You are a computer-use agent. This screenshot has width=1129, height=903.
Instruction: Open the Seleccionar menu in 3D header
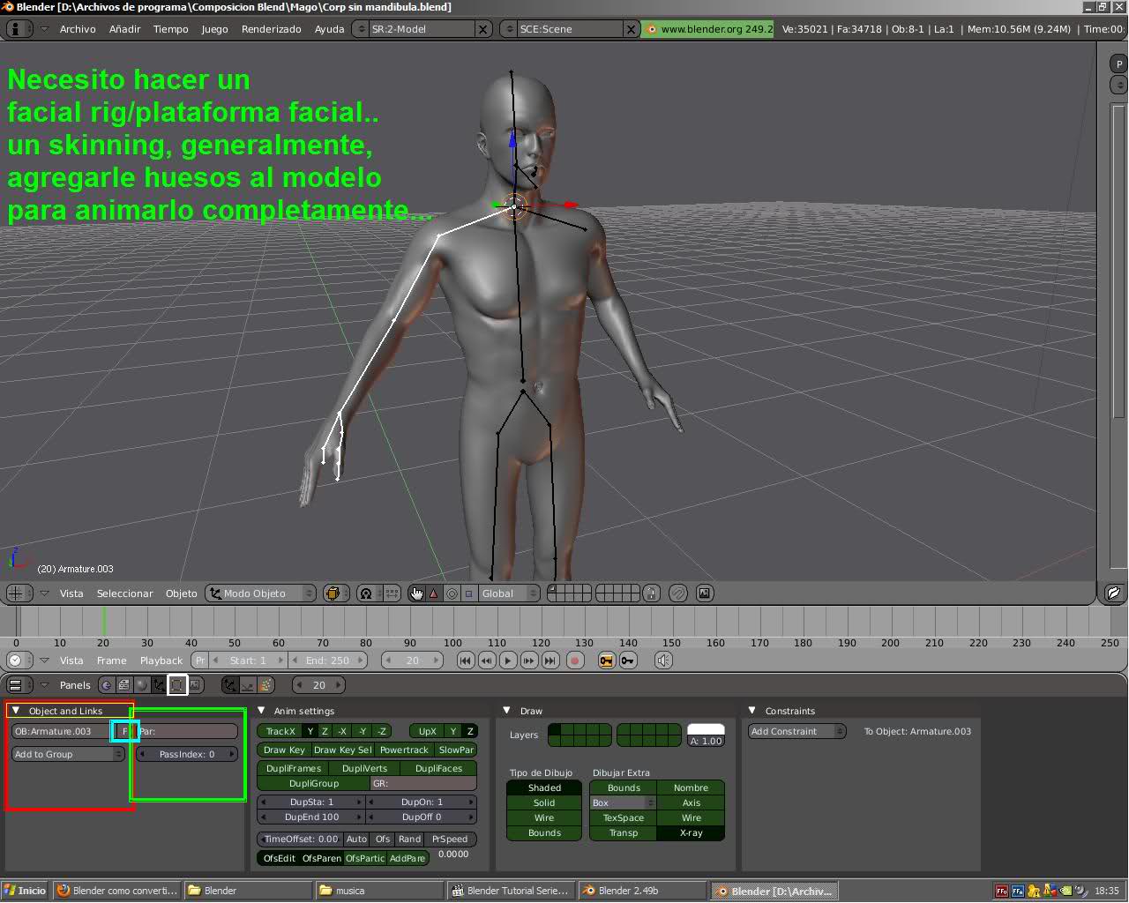coord(124,593)
